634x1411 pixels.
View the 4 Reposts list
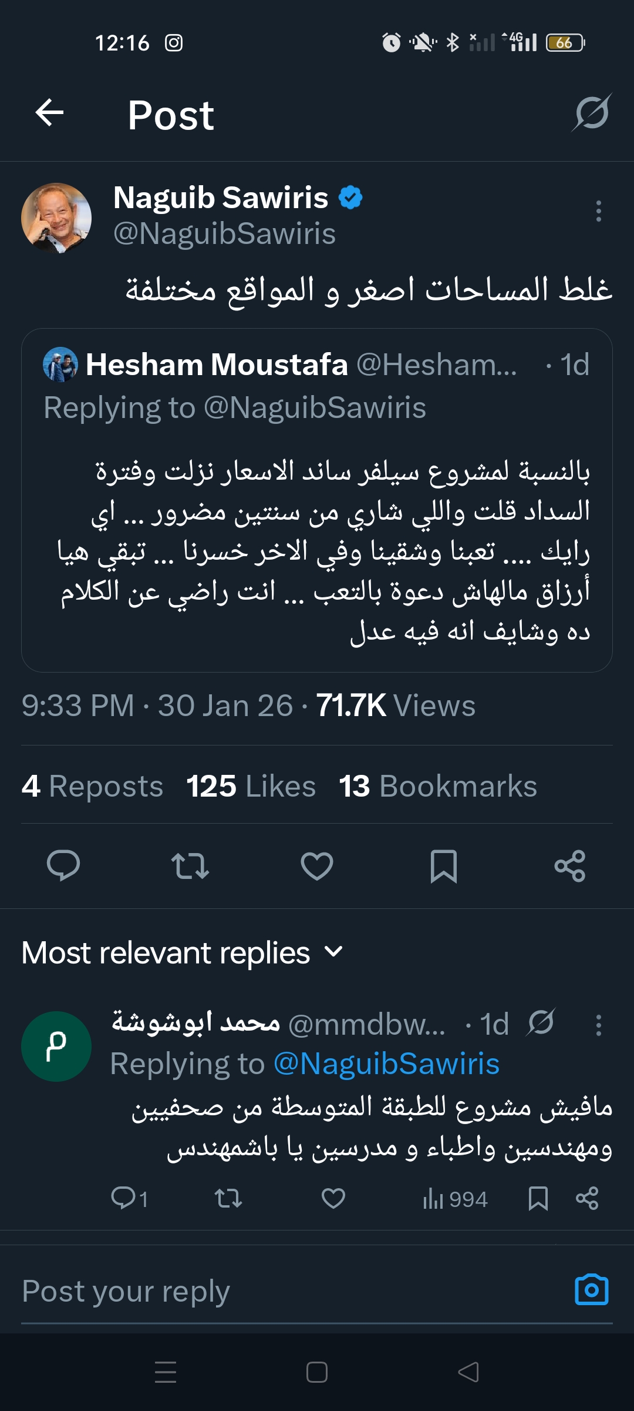92,786
